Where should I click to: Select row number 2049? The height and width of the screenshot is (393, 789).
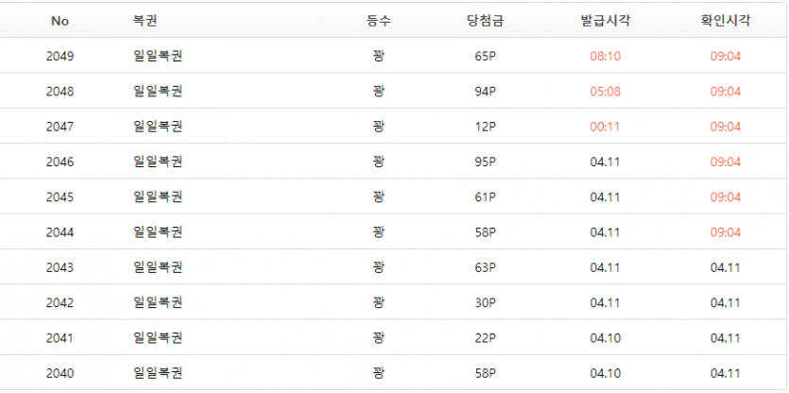click(x=60, y=56)
